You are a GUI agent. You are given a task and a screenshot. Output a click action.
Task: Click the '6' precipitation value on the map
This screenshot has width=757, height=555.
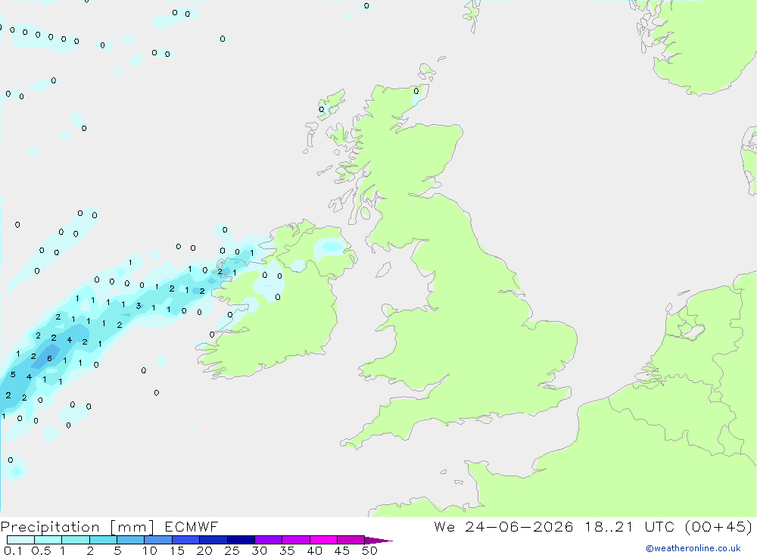coord(49,358)
